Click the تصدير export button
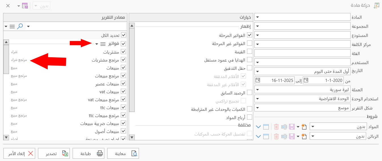The height and width of the screenshot is (161, 382). tap(54, 154)
